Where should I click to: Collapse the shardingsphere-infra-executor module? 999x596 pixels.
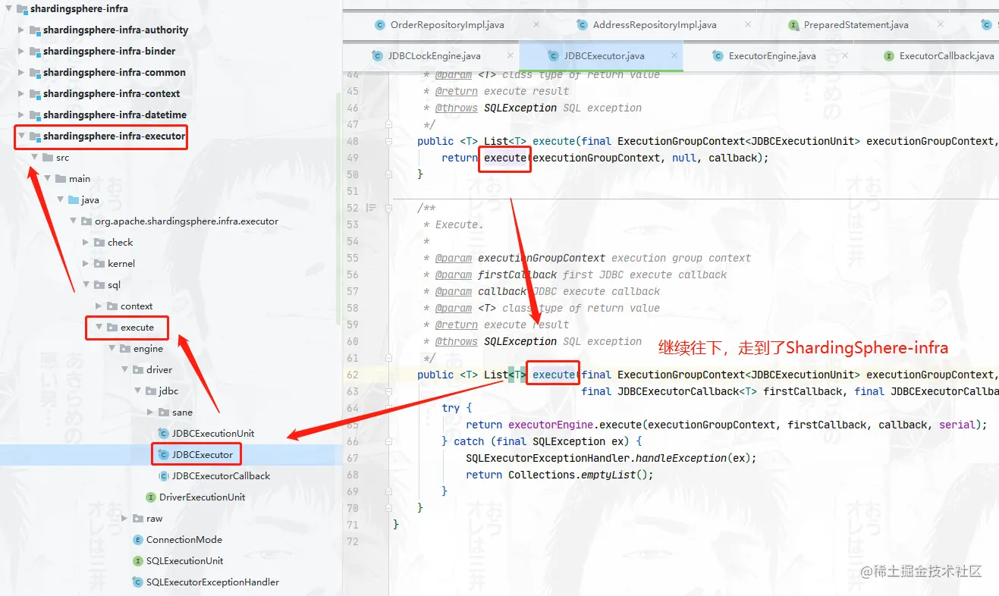21,136
